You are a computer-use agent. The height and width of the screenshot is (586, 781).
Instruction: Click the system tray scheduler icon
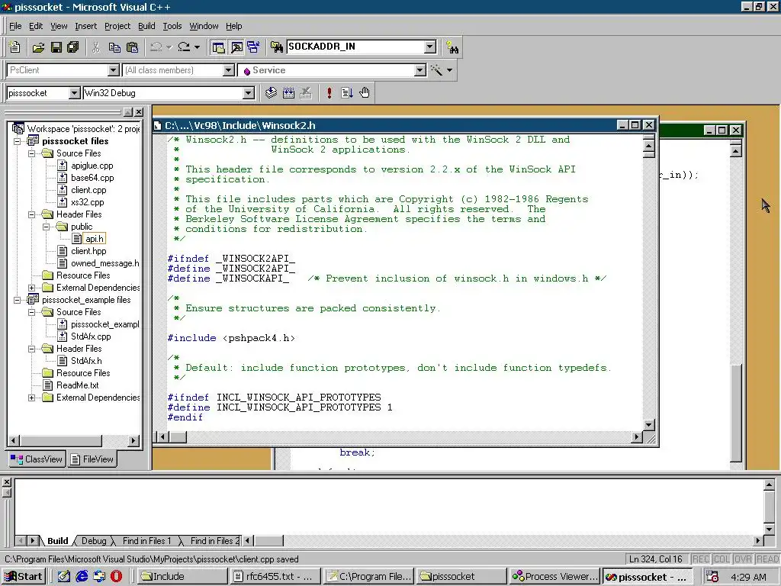coord(712,577)
